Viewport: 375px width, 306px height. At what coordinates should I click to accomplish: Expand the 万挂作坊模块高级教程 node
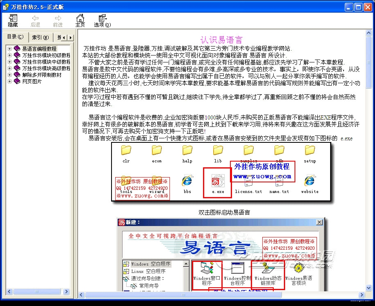pyautogui.click(x=9, y=68)
